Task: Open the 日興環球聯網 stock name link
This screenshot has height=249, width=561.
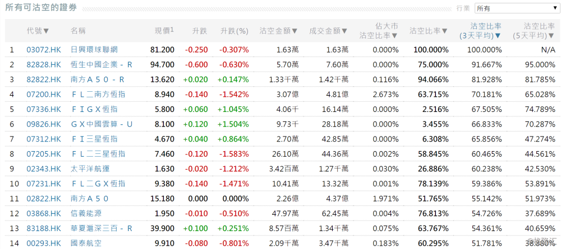Action: (94, 50)
